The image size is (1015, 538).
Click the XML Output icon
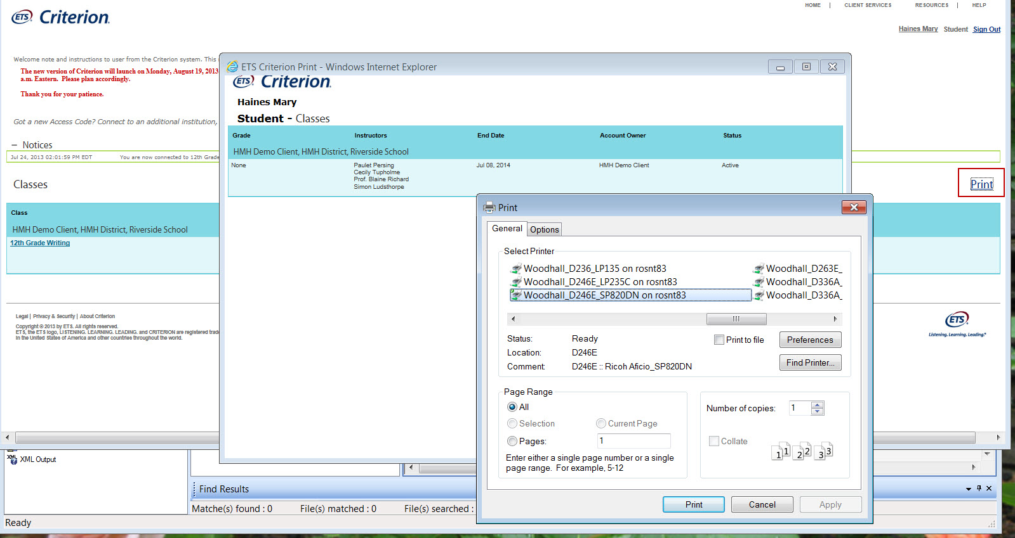click(x=12, y=459)
